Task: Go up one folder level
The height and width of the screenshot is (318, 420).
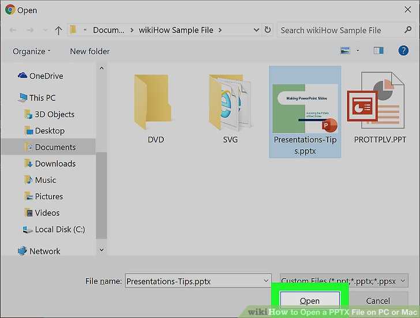Action: 58,30
